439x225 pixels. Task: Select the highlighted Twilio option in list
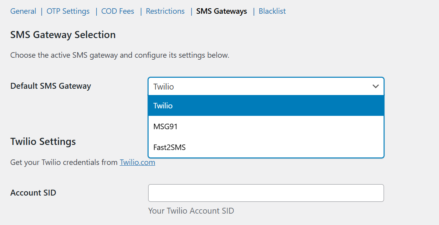266,106
